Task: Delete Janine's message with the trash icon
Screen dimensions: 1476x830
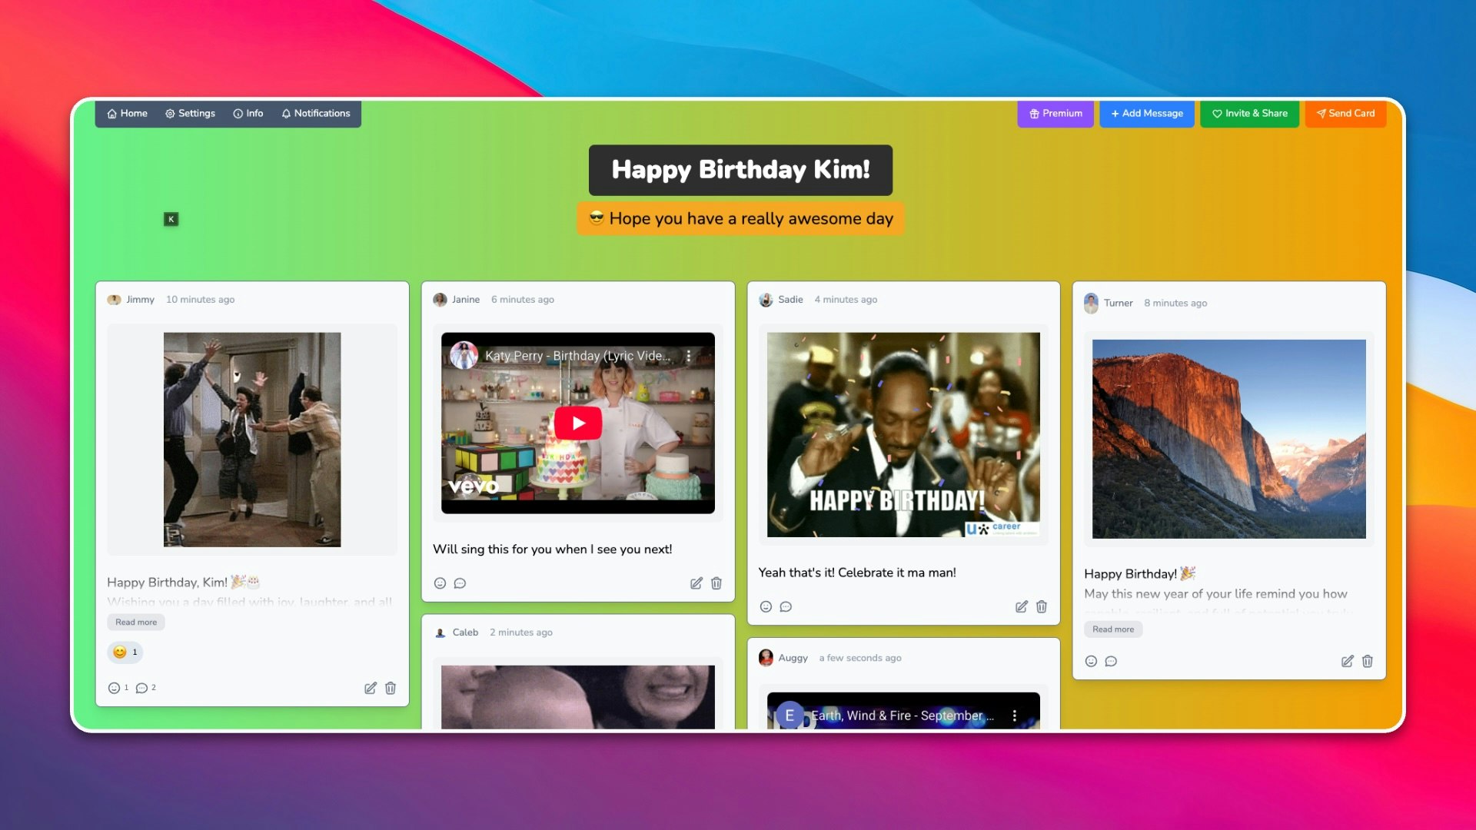Action: click(x=716, y=583)
